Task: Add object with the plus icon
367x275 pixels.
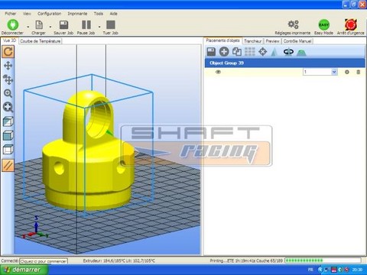Action: click(x=224, y=52)
